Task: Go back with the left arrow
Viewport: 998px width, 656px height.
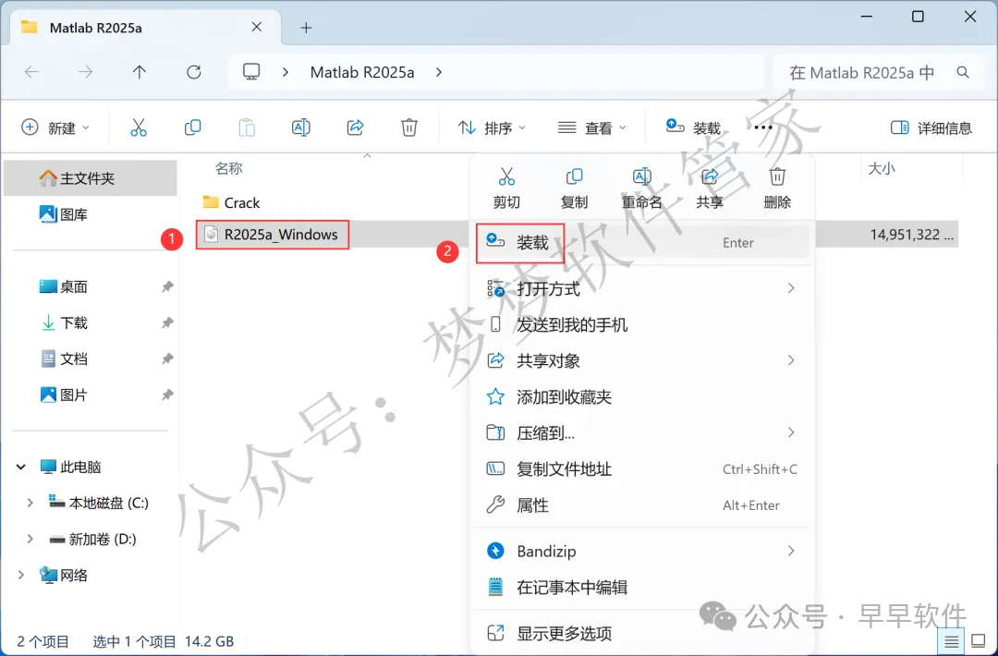Action: [31, 72]
